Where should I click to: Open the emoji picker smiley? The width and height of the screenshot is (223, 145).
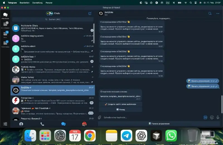click(212, 117)
